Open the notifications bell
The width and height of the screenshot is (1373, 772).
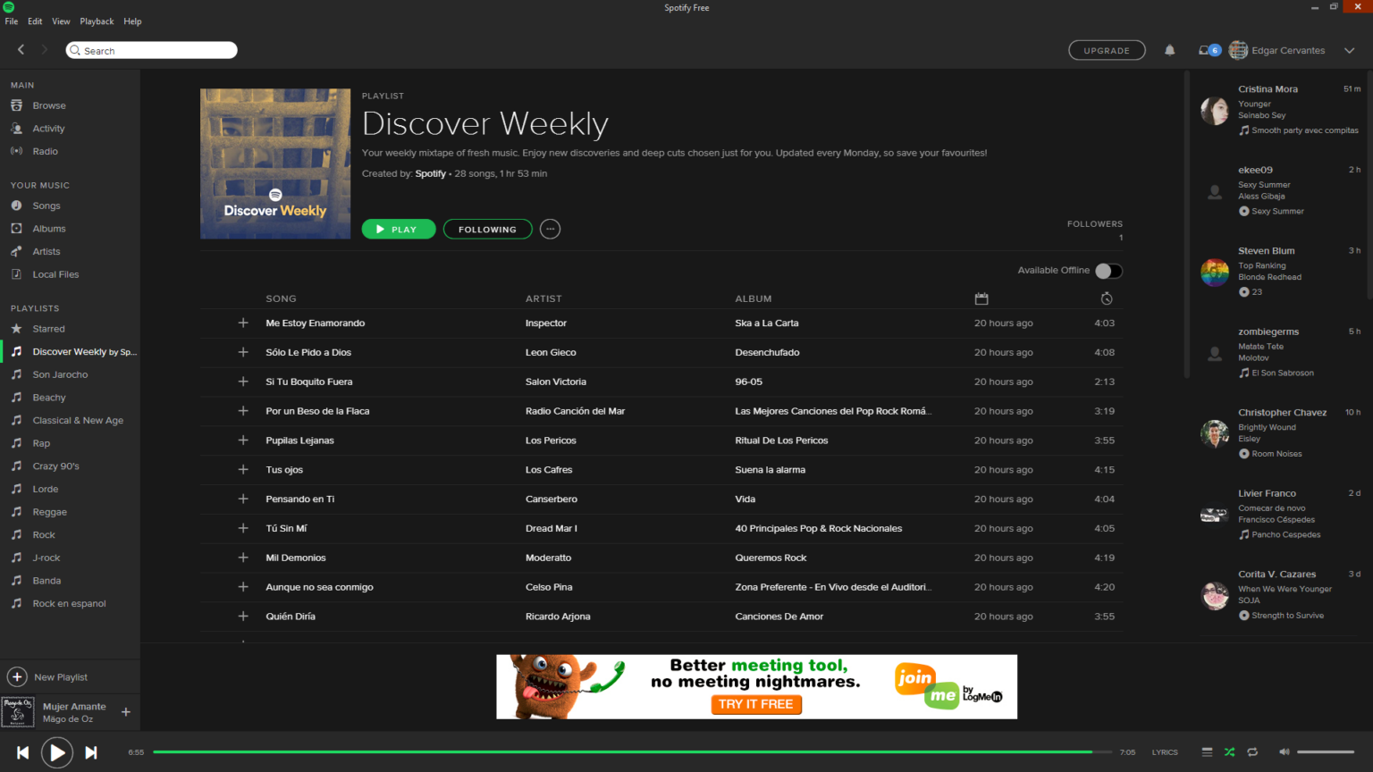1170,50
